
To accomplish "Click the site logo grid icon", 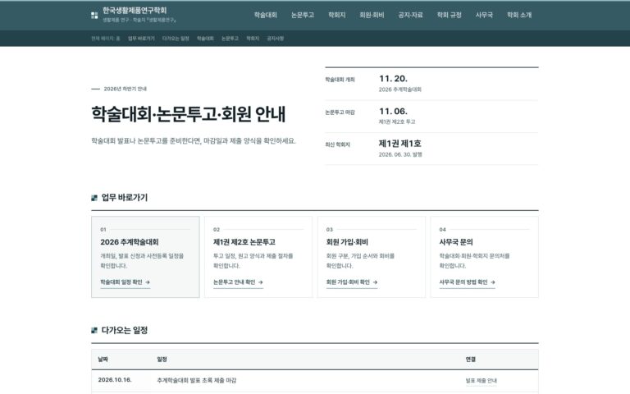I will [94, 16].
